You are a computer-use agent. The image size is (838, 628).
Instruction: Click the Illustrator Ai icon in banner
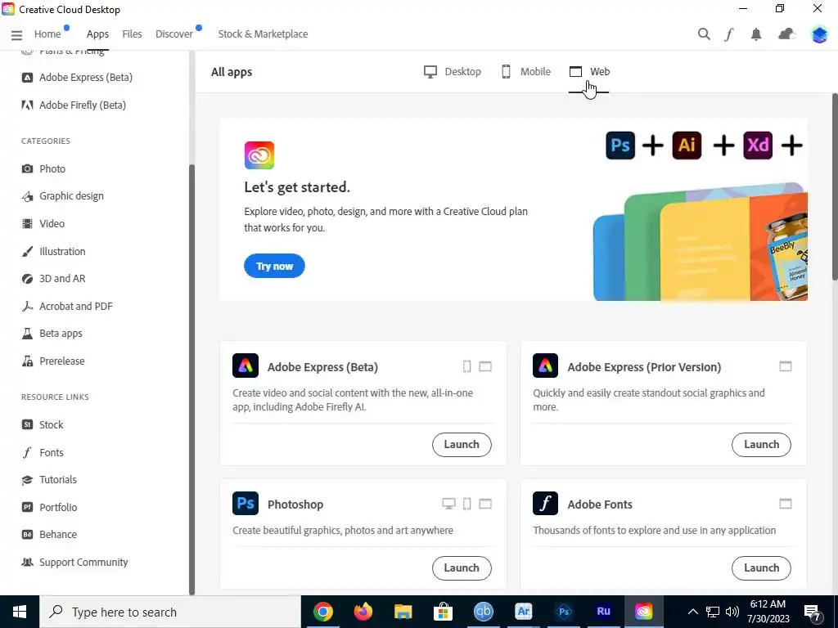pyautogui.click(x=687, y=146)
